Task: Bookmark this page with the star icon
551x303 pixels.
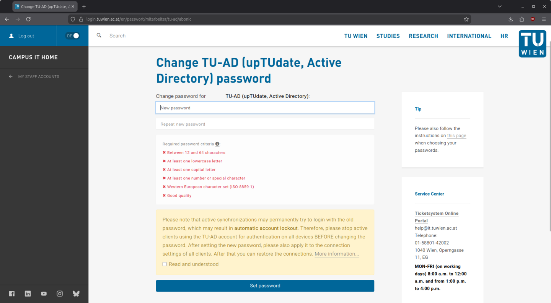Action: [x=466, y=19]
